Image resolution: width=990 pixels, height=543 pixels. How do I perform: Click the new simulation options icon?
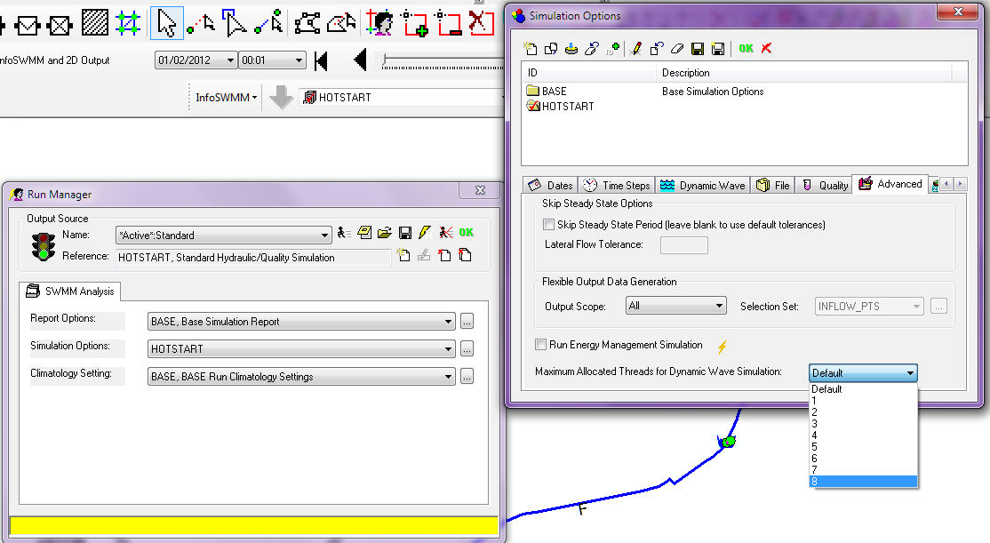[x=531, y=48]
